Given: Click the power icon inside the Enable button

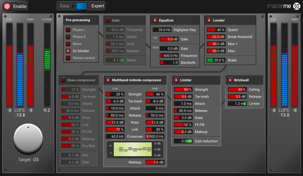Looking at the screenshot, I should [x=7, y=6].
